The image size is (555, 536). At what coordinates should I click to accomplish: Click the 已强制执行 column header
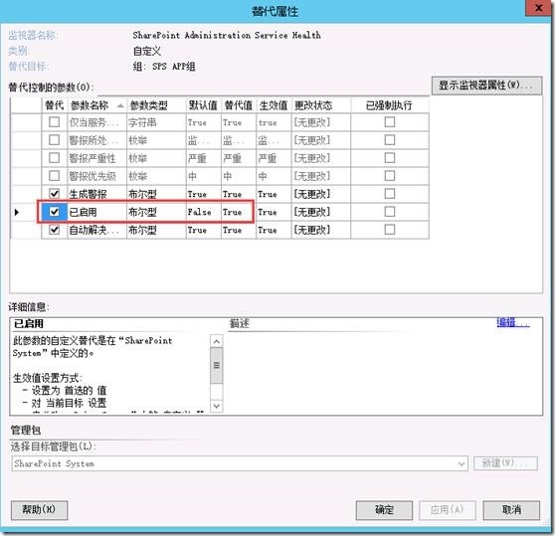[390, 105]
